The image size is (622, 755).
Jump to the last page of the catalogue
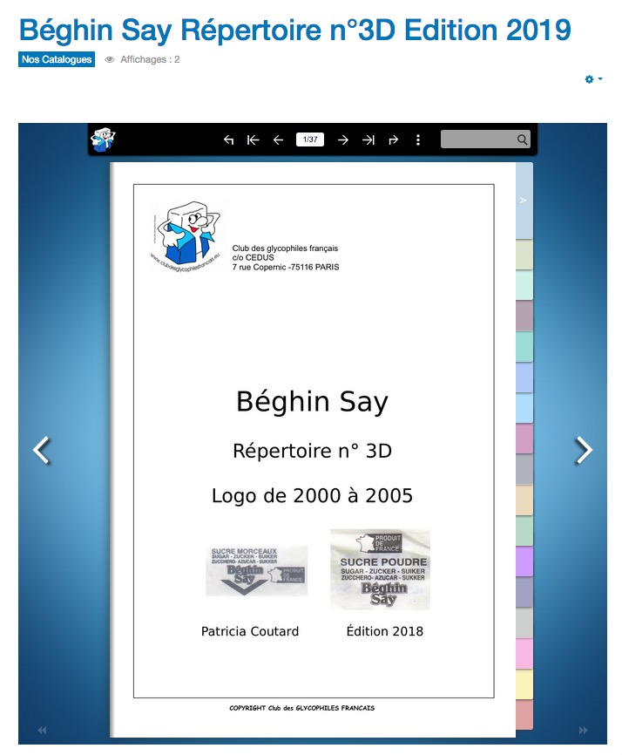click(368, 139)
